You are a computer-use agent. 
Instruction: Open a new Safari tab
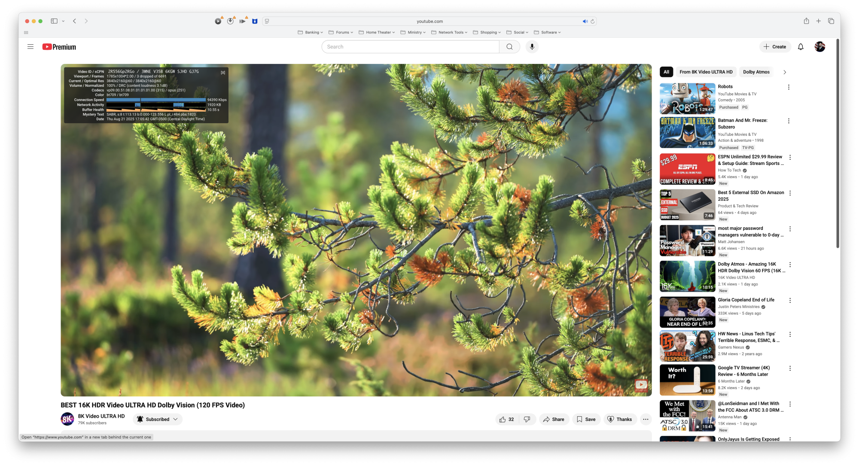pos(819,21)
